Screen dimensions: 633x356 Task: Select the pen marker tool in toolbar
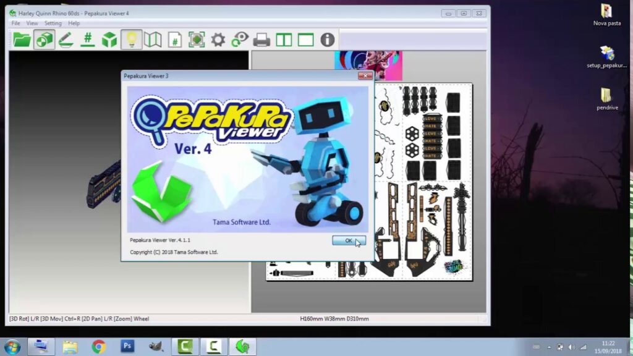pyautogui.click(x=66, y=39)
